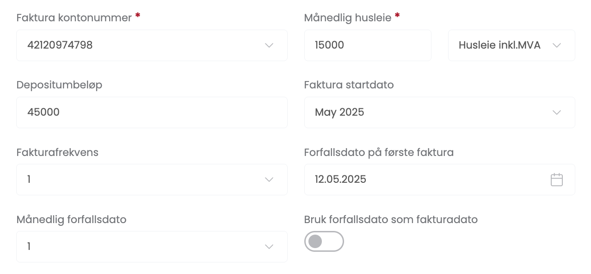591x274 pixels.
Task: Open the Husleie inkl.MVA dropdown
Action: pos(499,45)
